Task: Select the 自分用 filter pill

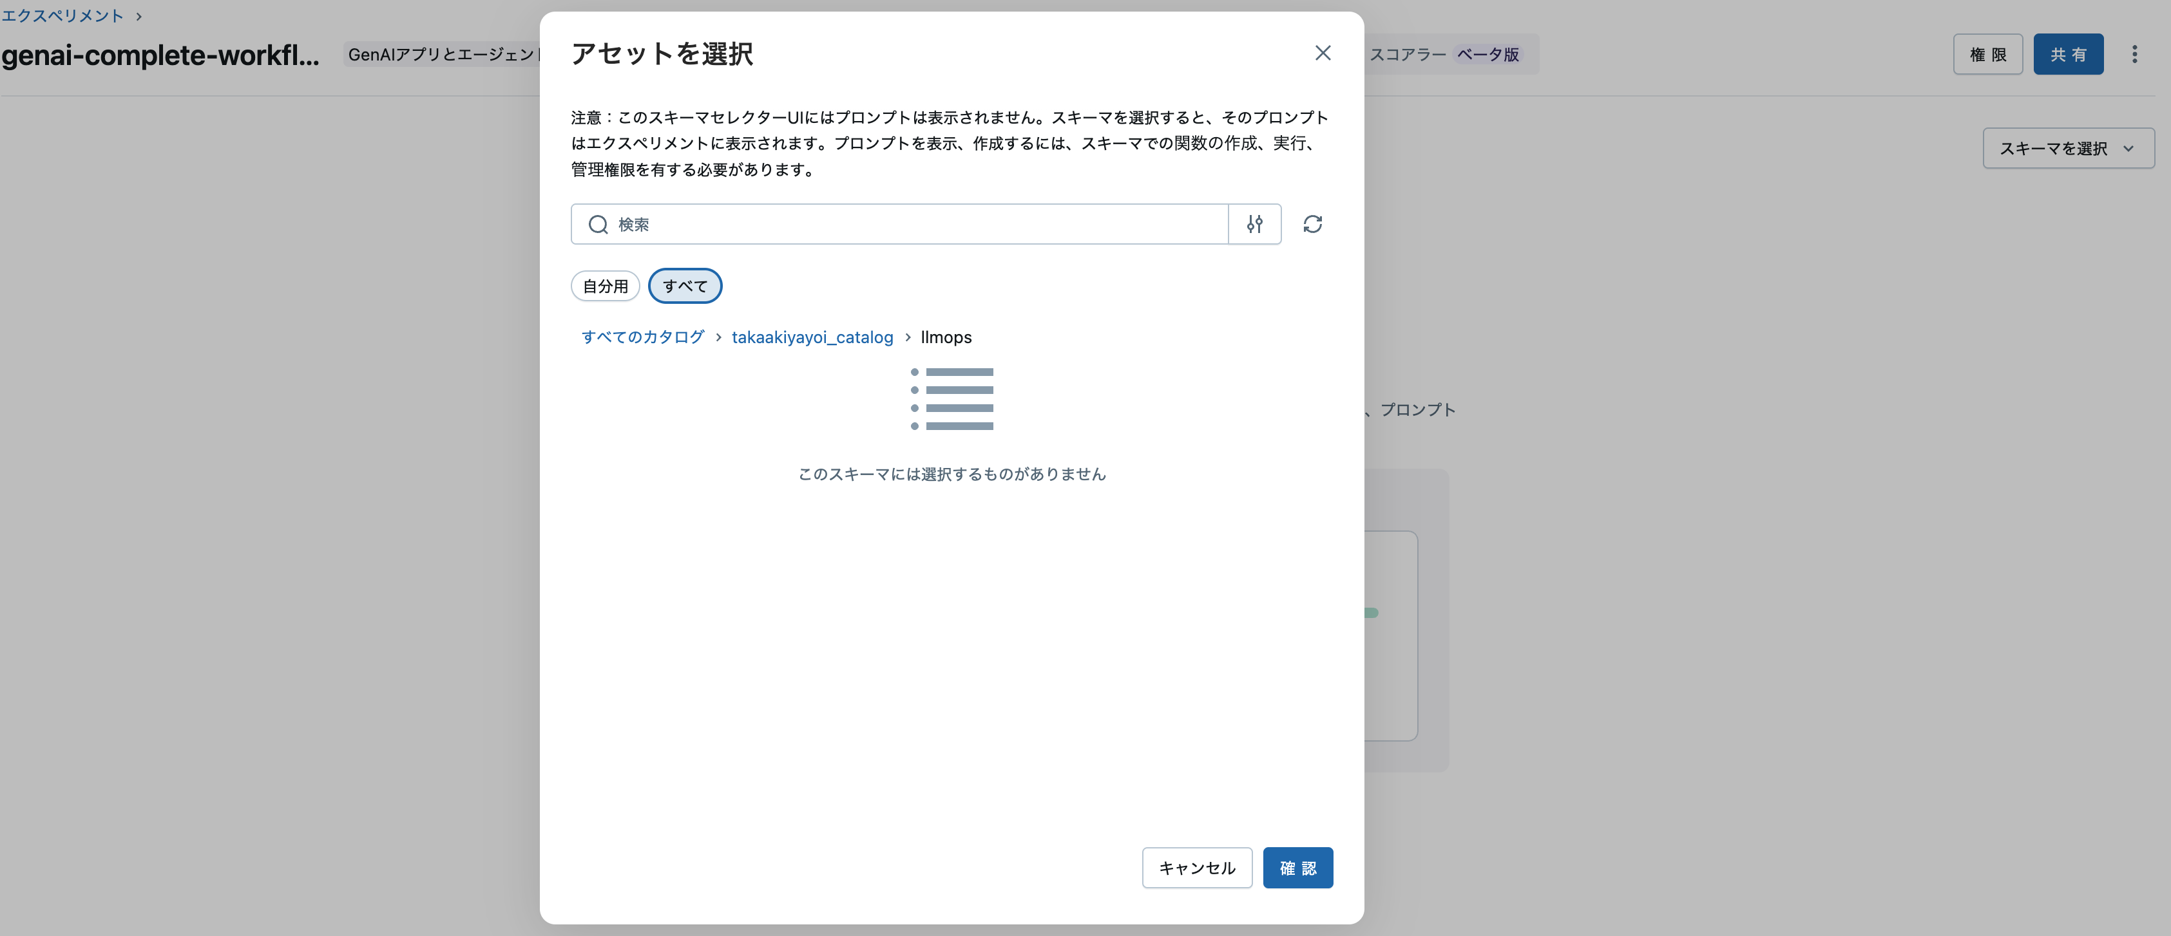Action: pos(605,286)
